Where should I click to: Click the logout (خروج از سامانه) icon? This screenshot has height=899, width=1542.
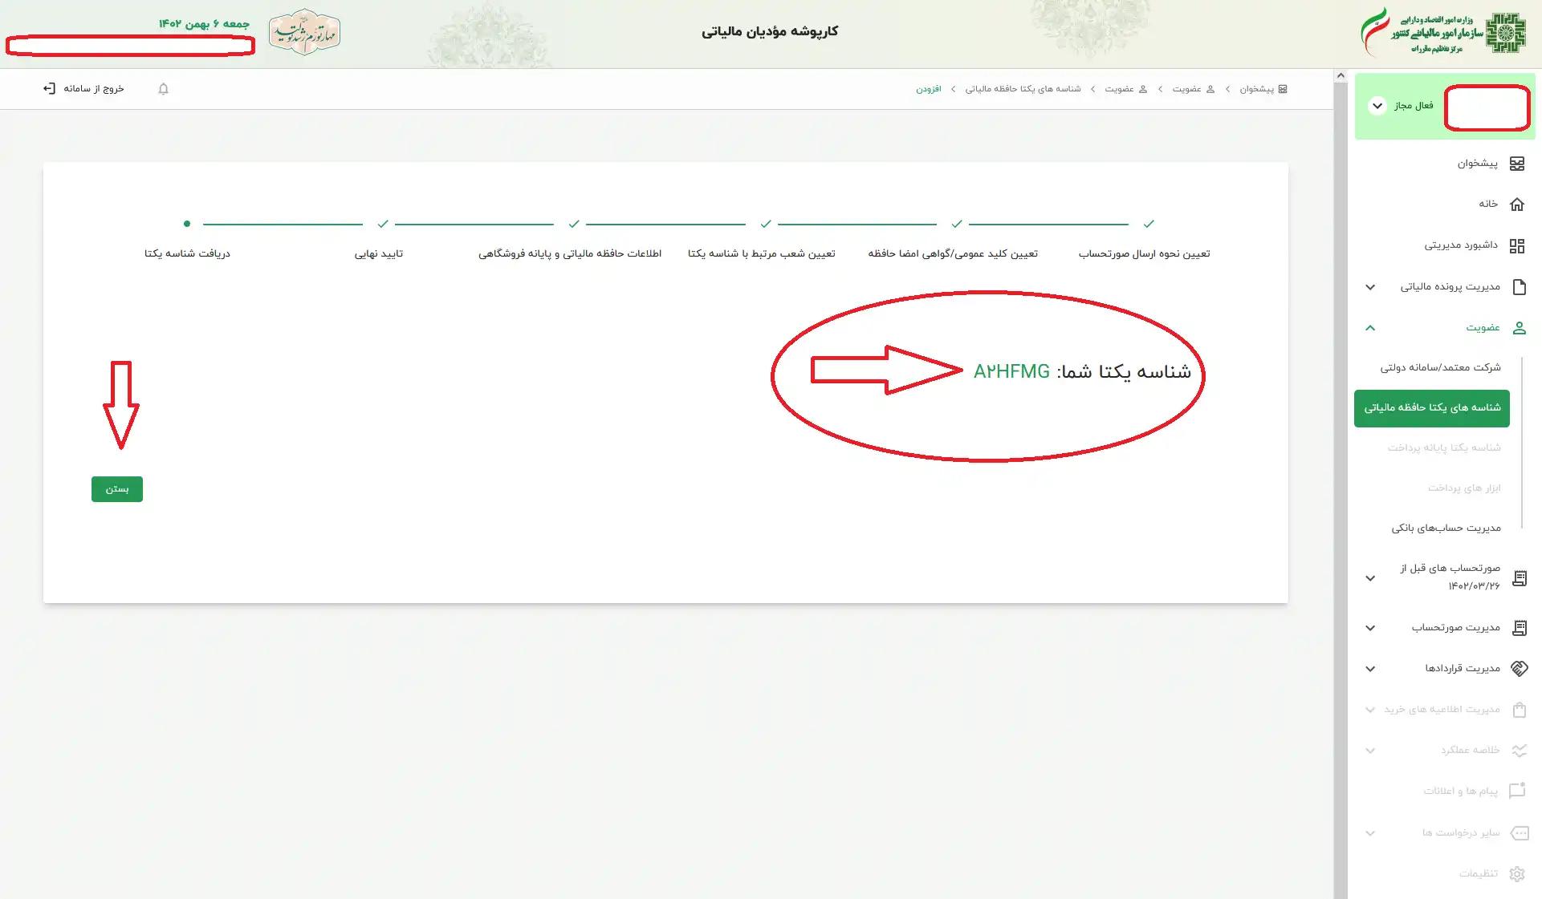49,88
